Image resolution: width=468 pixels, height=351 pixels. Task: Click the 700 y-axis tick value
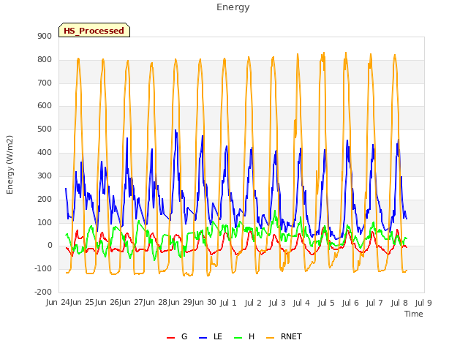click(45, 83)
